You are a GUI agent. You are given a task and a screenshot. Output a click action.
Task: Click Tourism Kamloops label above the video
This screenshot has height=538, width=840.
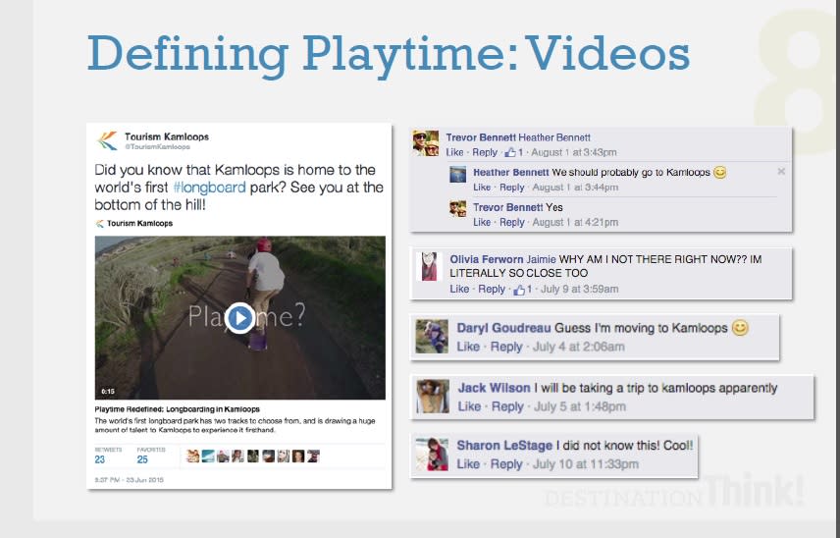click(139, 224)
